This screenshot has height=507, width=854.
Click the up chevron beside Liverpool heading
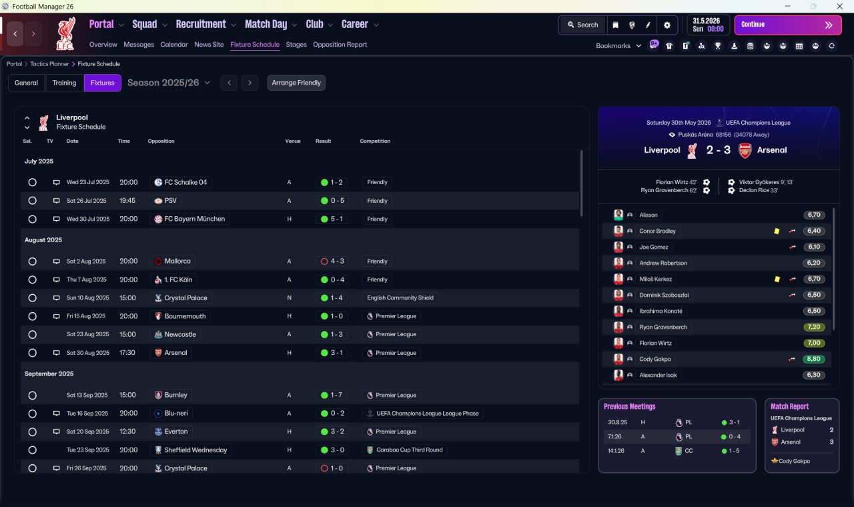pos(27,118)
